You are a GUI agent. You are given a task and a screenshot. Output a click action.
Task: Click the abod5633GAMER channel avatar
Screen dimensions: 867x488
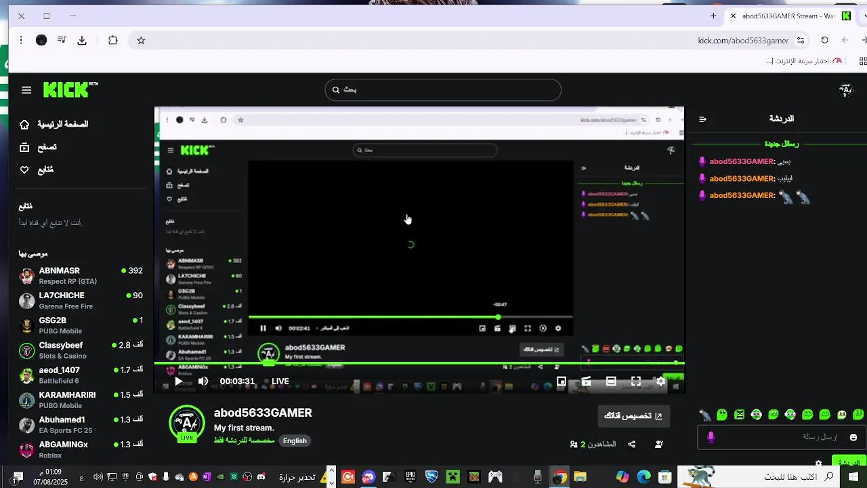coord(187,423)
